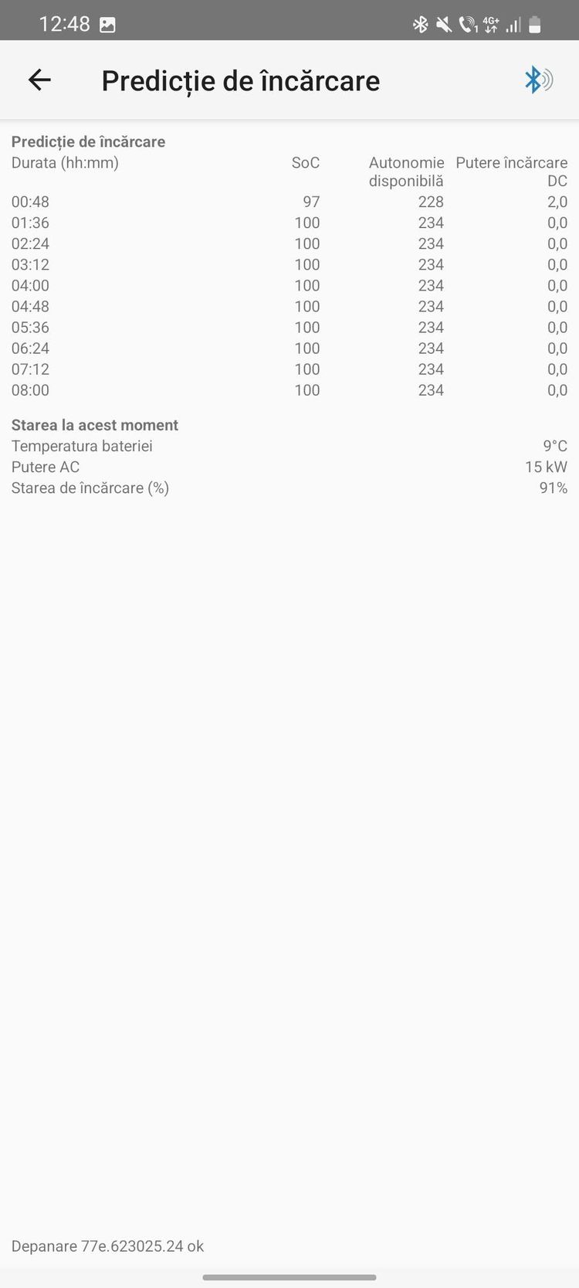Tap the muted sound status icon

pos(443,25)
